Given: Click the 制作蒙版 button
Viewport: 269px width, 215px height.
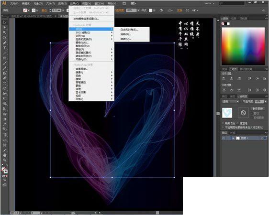Looking at the screenshot, I should click(258, 109).
